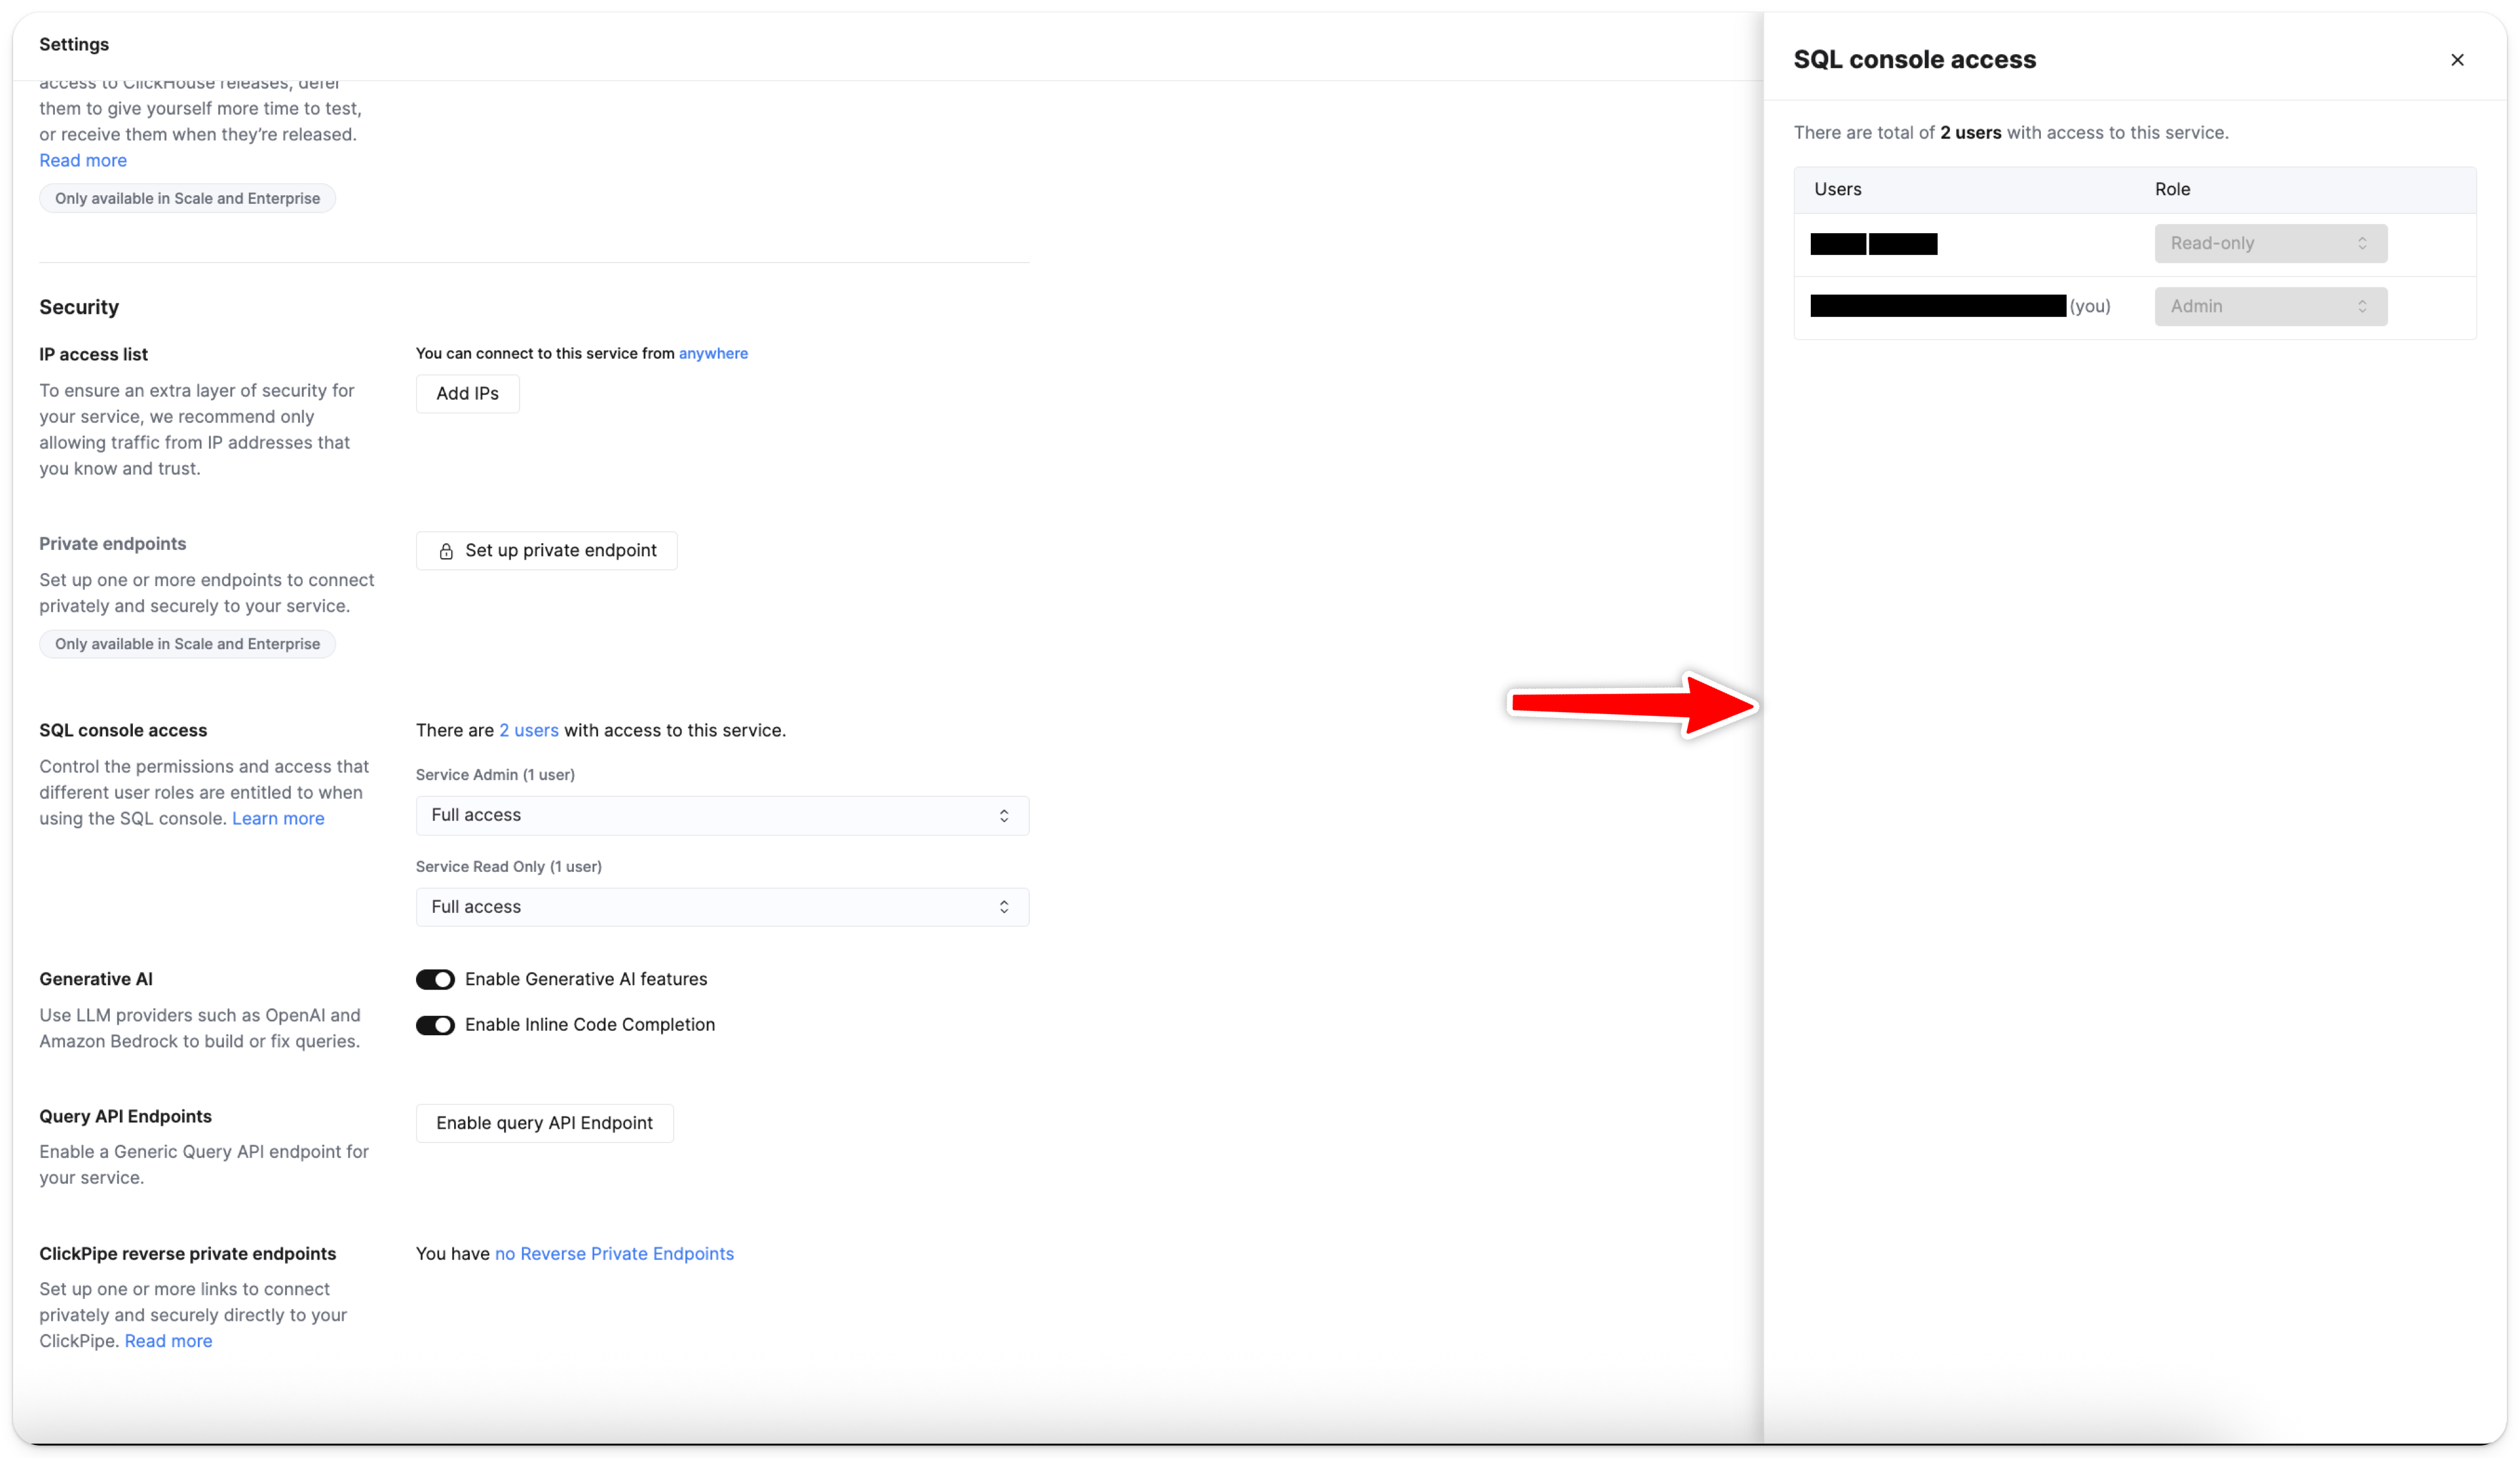This screenshot has height=1458, width=2520.
Task: Open no Reverse Private Endpoints link
Action: (614, 1254)
